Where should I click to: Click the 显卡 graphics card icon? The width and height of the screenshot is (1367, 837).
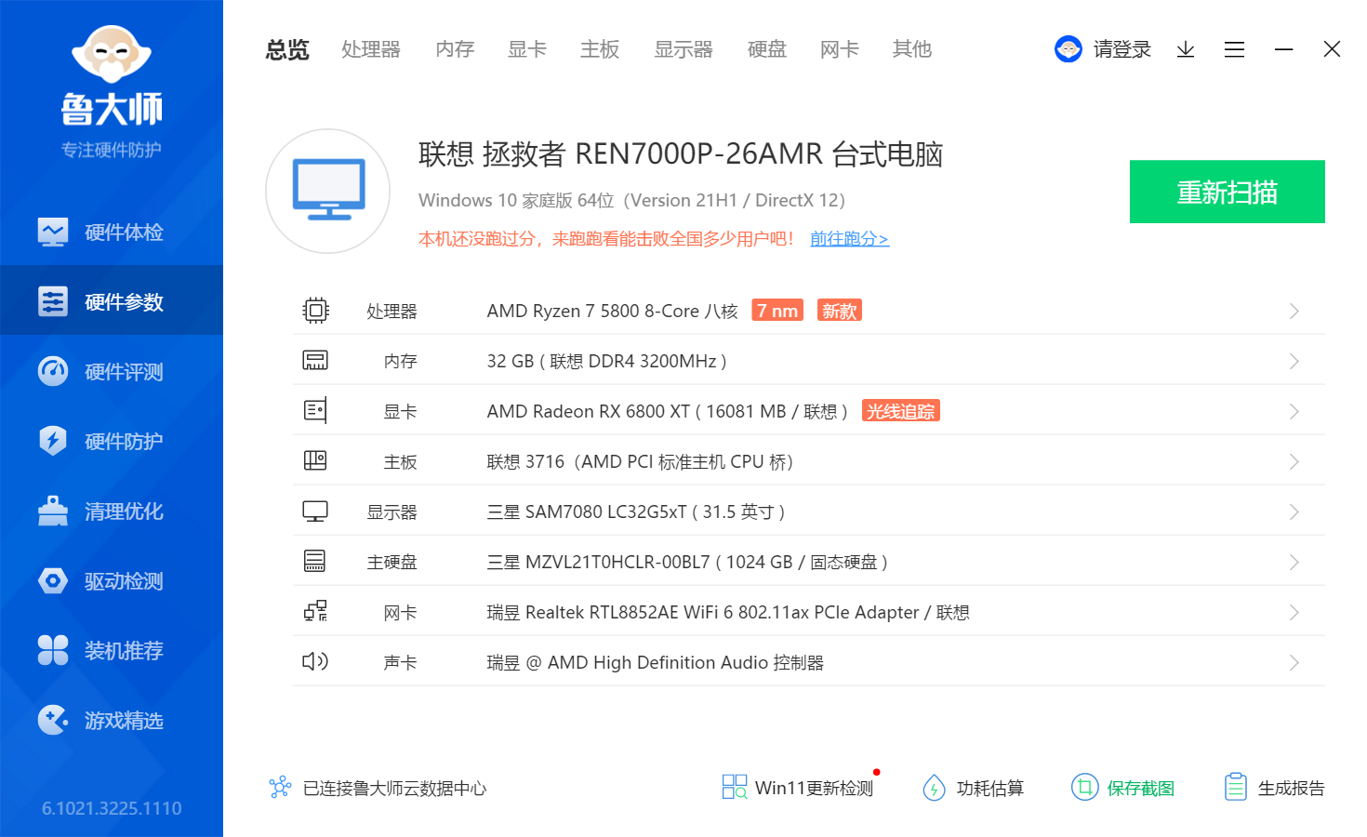tap(315, 410)
